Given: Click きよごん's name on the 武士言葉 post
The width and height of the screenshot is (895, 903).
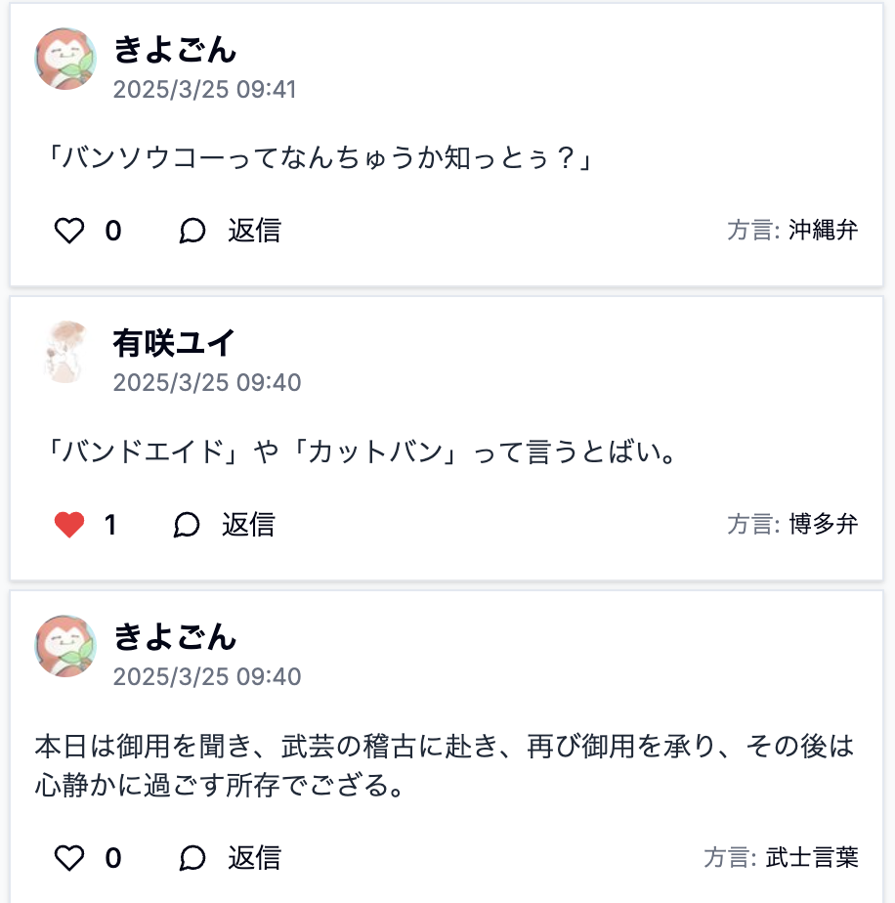Looking at the screenshot, I should (x=175, y=637).
